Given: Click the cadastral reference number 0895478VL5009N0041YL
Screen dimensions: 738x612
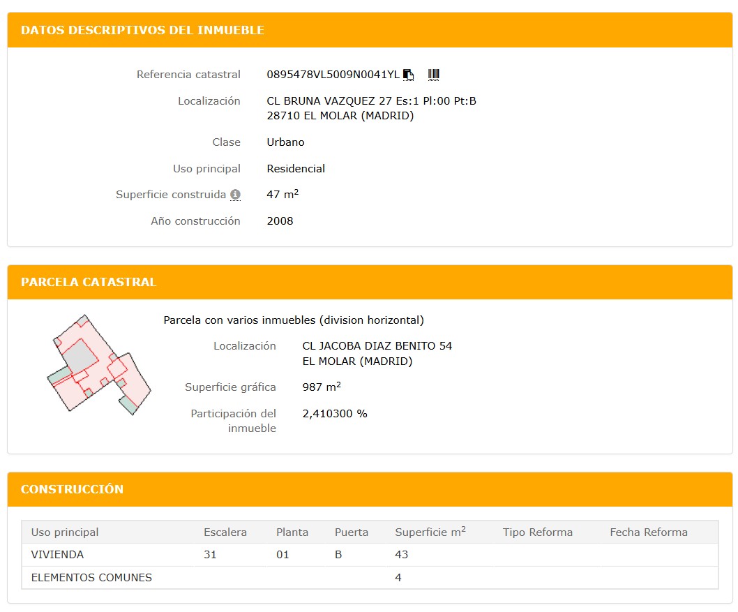Looking at the screenshot, I should [333, 75].
